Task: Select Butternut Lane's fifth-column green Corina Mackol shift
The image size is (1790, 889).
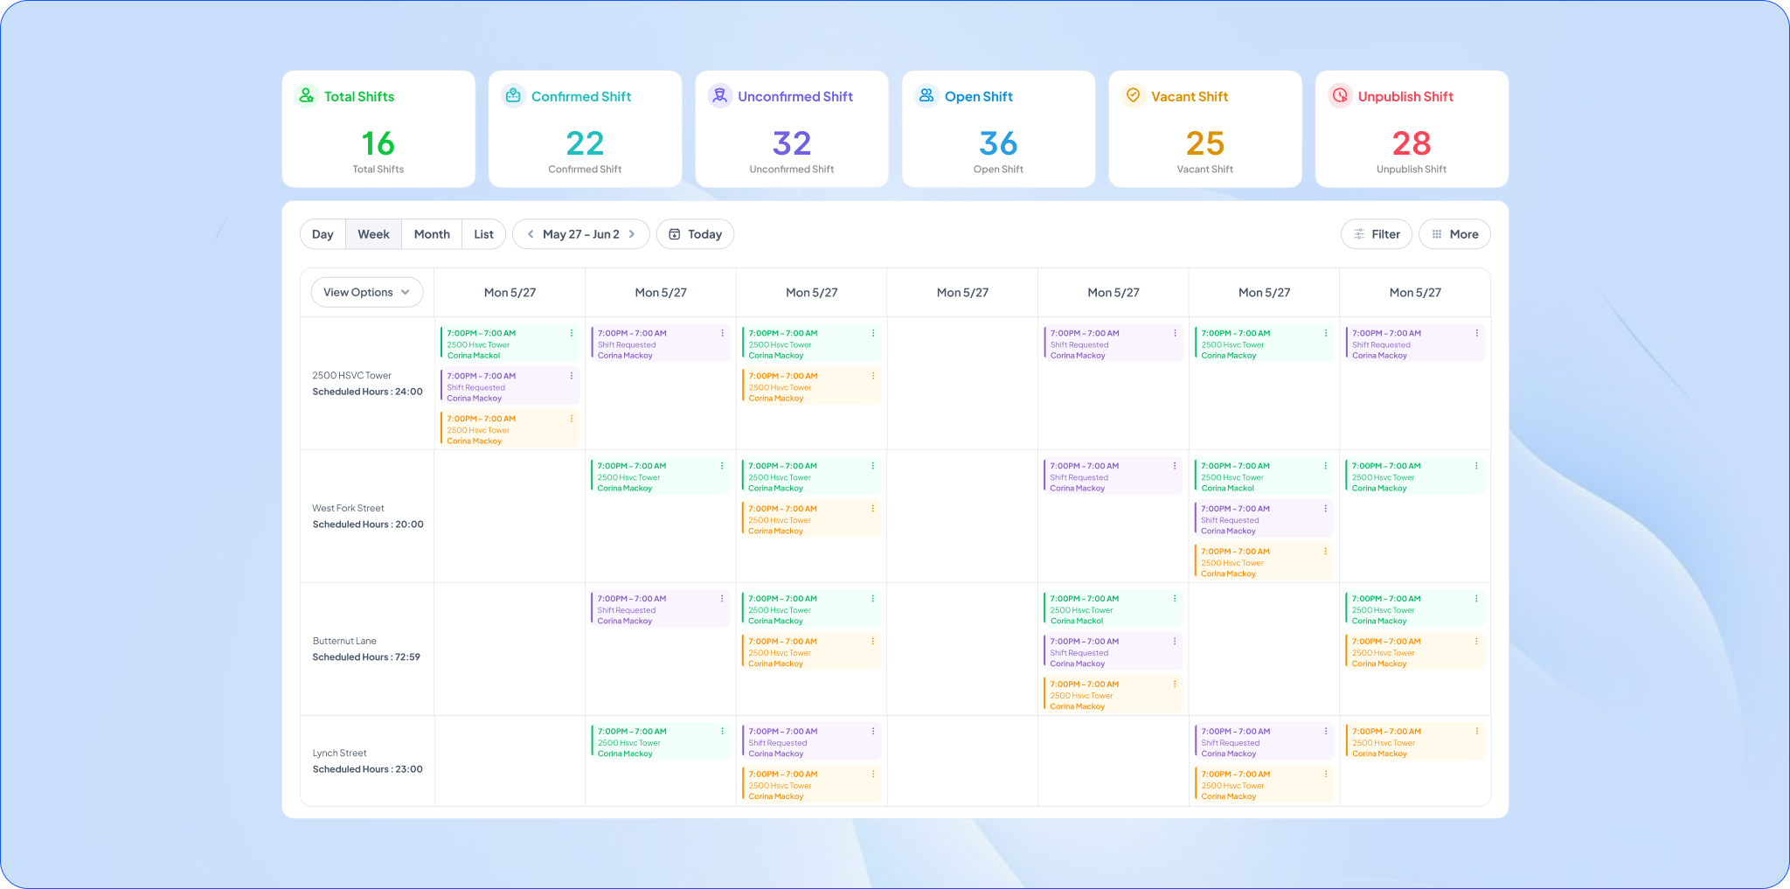Action: point(1113,609)
